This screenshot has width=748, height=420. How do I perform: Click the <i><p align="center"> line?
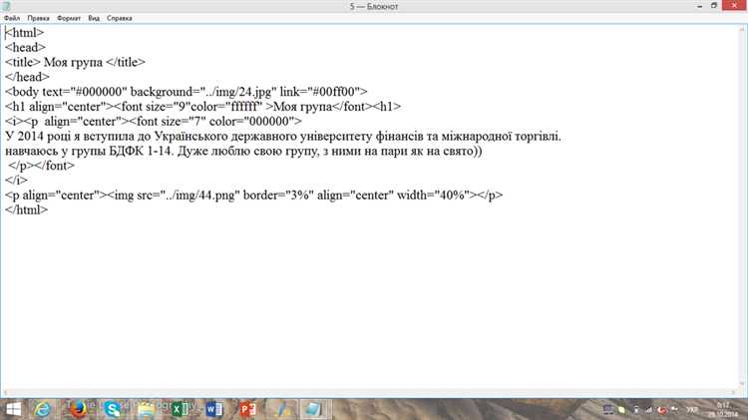click(x=154, y=122)
